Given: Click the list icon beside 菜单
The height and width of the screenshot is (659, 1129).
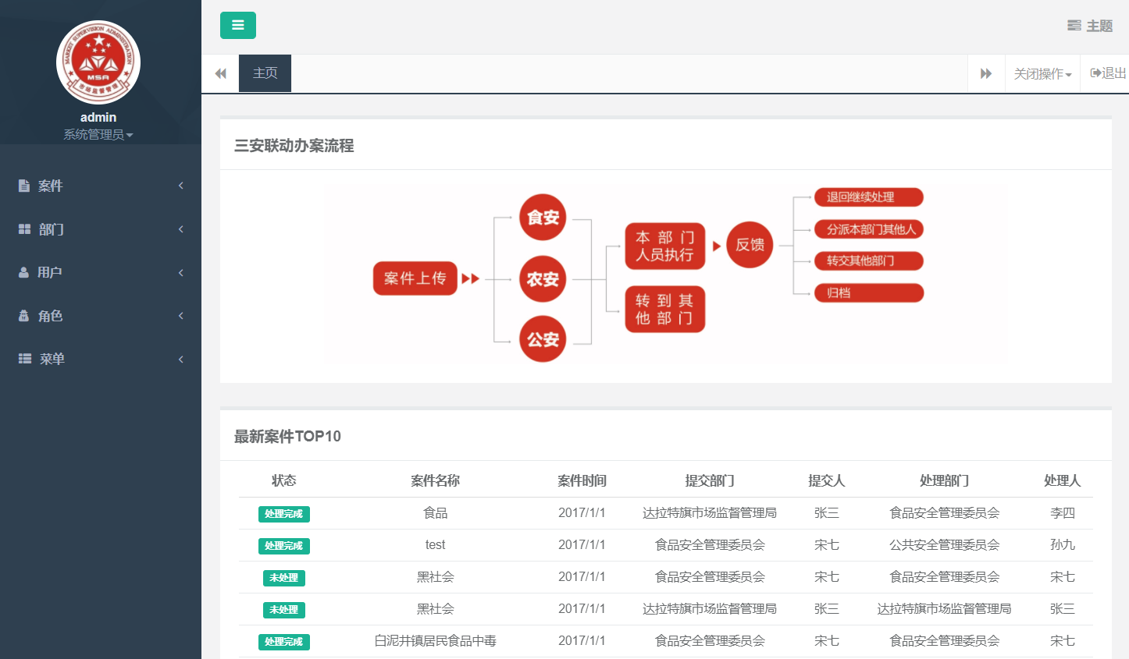Looking at the screenshot, I should pos(25,359).
